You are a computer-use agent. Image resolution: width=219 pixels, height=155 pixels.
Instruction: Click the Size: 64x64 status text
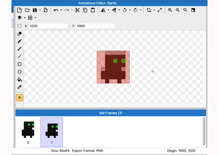tap(60, 151)
